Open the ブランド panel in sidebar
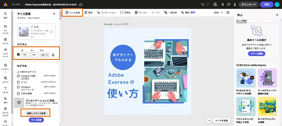This screenshot has height=126, width=282. pyautogui.click(x=6, y=41)
